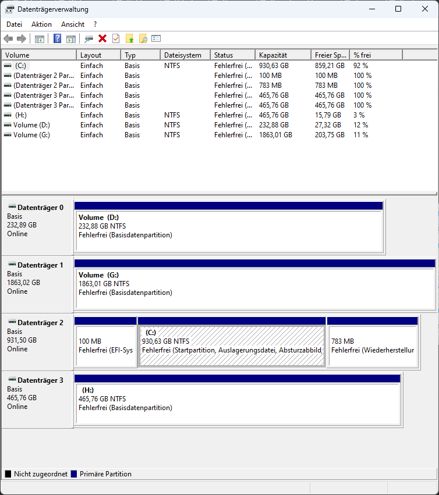Open the Ansicht menu

tap(73, 24)
